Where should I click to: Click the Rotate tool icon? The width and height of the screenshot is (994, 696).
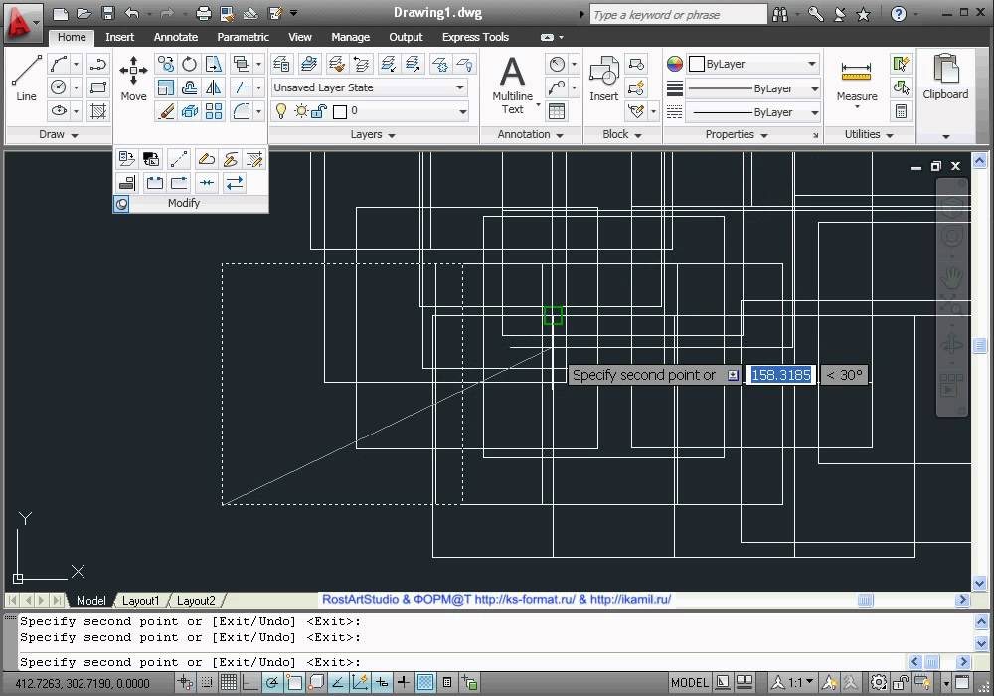pos(189,64)
